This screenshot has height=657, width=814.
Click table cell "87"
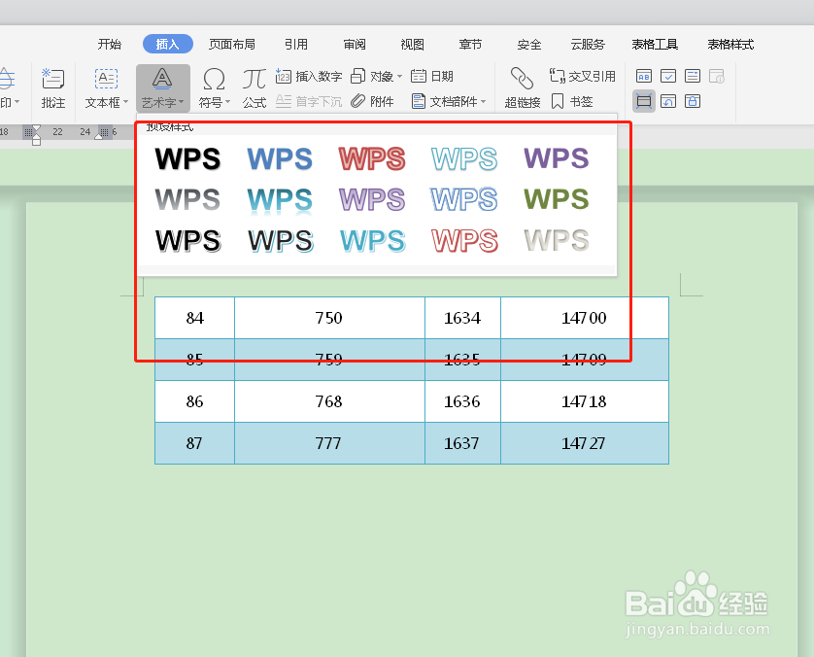click(194, 443)
